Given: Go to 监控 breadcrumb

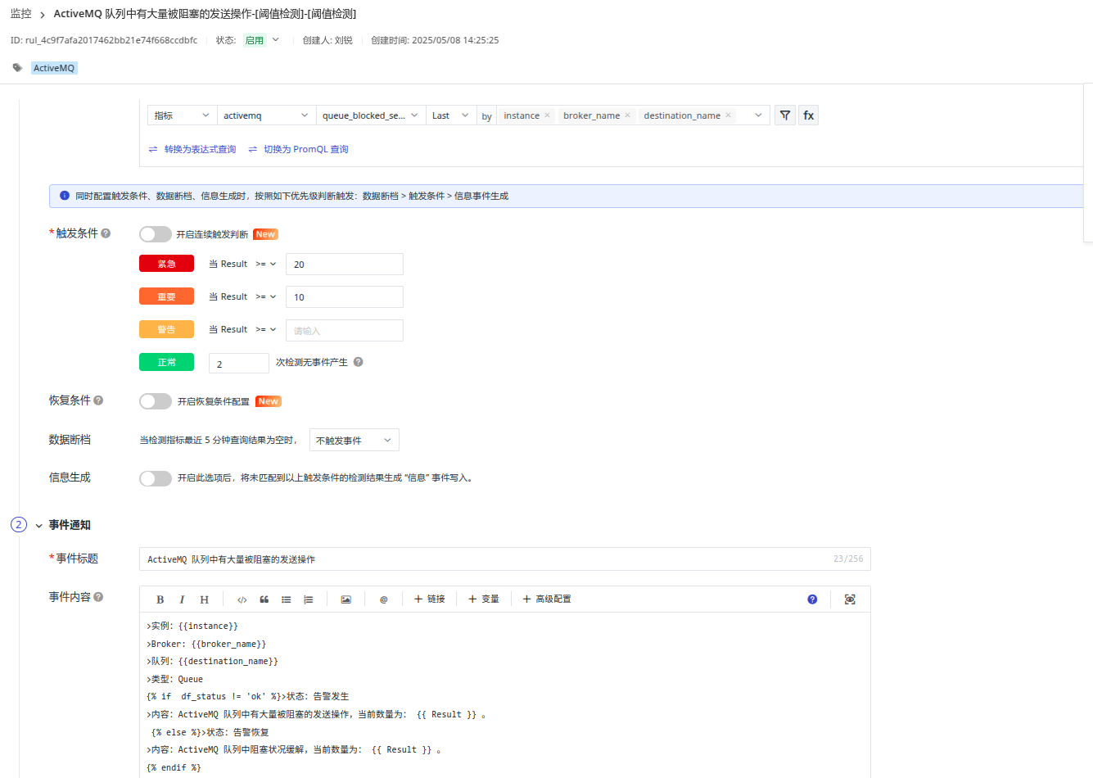Looking at the screenshot, I should point(20,14).
